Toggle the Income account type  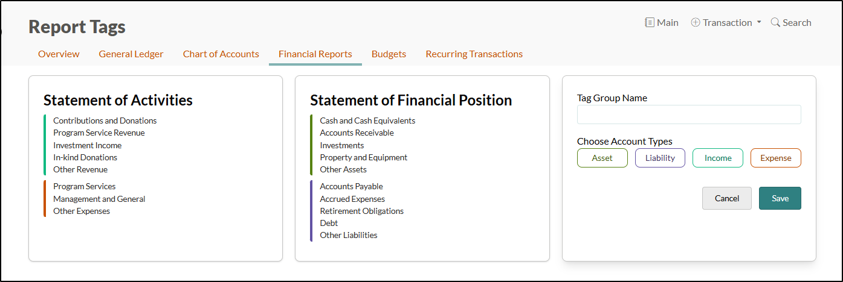click(718, 158)
